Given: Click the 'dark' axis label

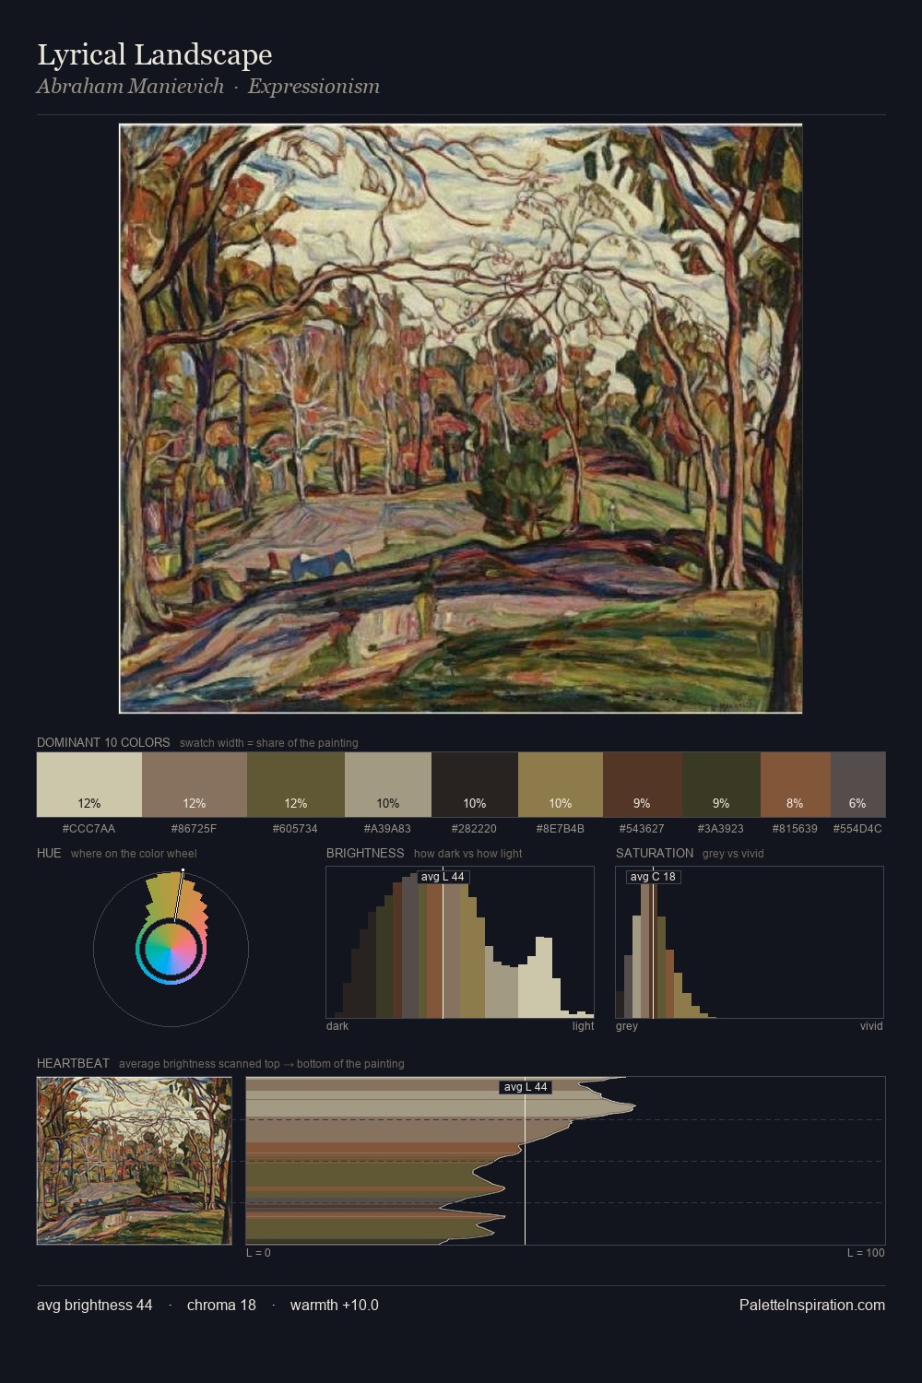Looking at the screenshot, I should (337, 1026).
